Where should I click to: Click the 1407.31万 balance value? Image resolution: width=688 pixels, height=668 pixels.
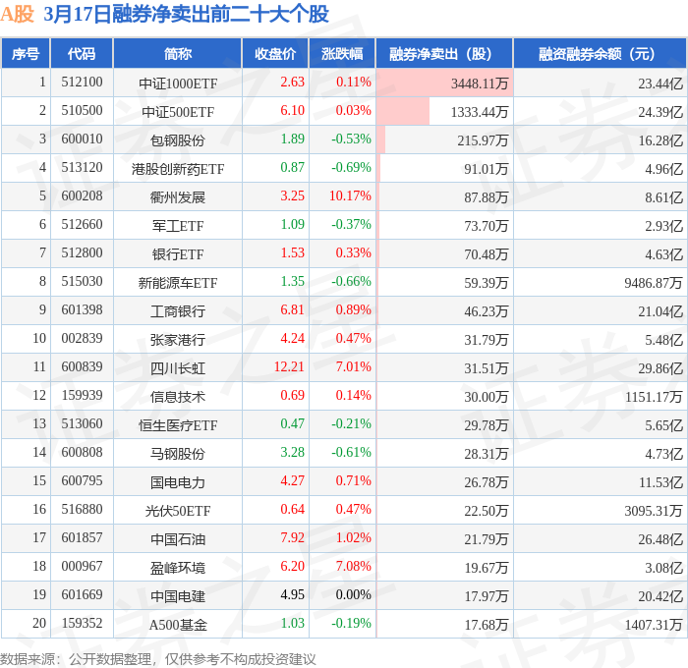[x=654, y=625]
